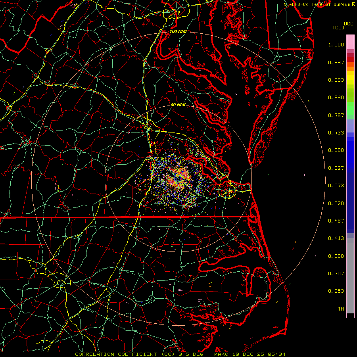Click the 100 NMI range ring label

click(x=178, y=31)
